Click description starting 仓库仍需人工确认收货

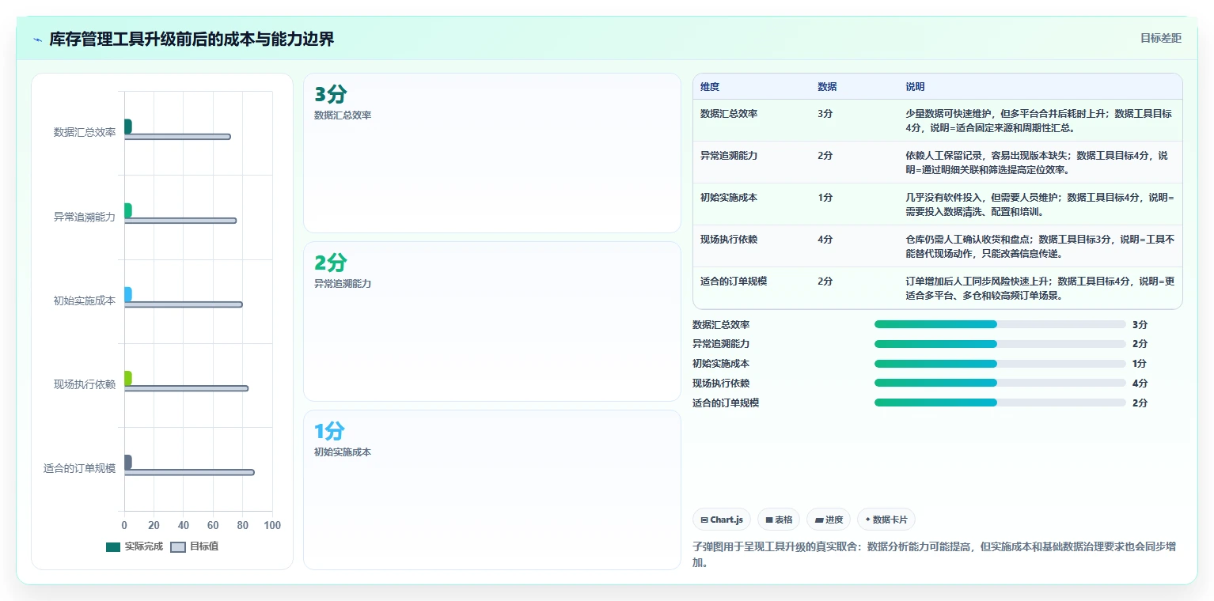[x=1039, y=246]
